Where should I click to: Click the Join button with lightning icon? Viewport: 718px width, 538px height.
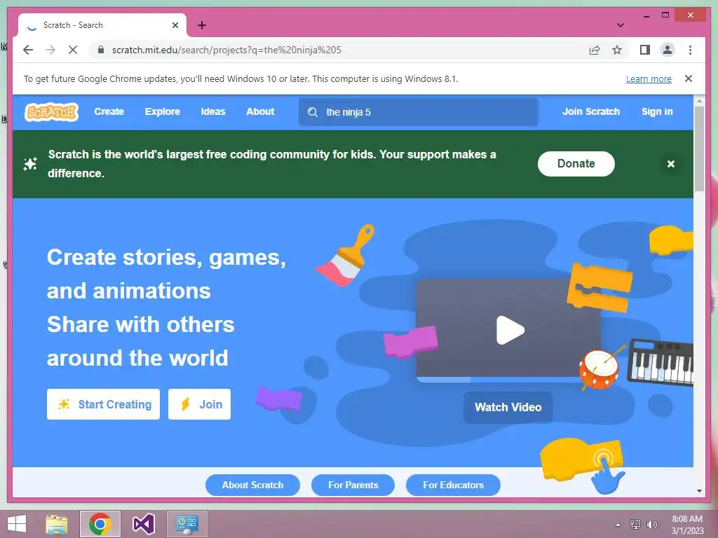199,404
